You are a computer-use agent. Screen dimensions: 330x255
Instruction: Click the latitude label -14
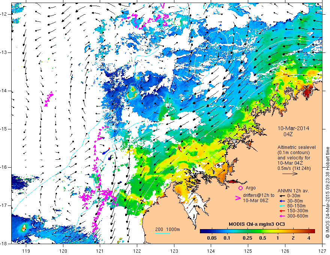coord(3,91)
